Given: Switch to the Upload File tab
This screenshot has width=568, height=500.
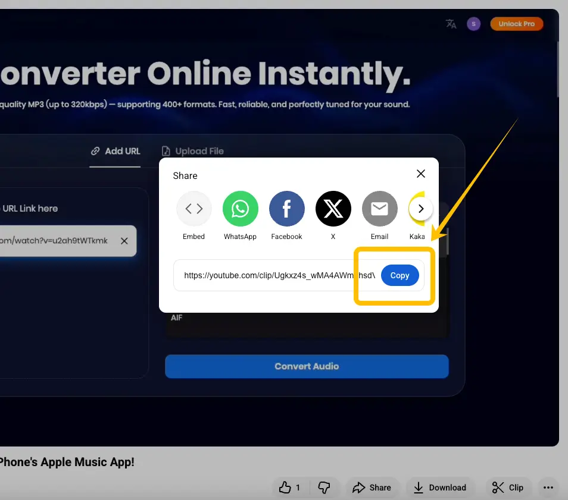Looking at the screenshot, I should tap(192, 151).
